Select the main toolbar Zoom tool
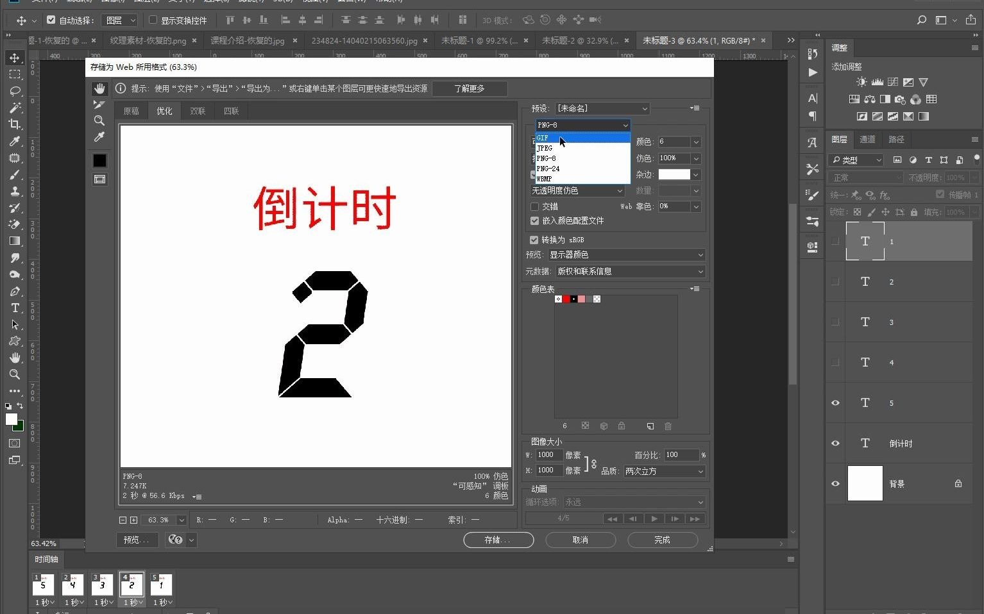984x614 pixels. click(15, 374)
